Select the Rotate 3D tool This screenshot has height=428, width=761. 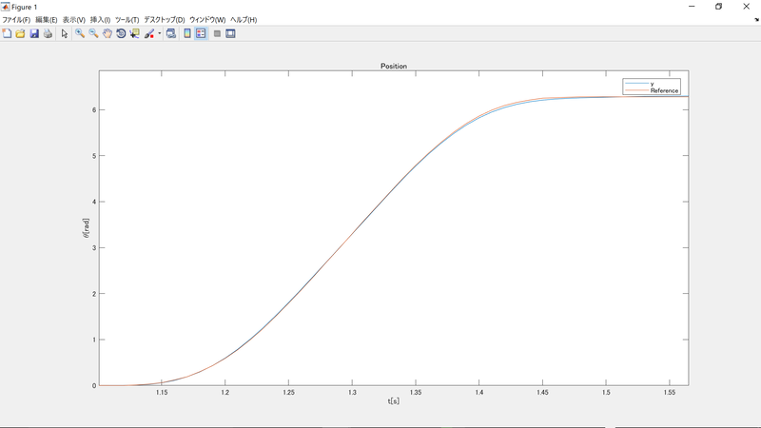121,33
